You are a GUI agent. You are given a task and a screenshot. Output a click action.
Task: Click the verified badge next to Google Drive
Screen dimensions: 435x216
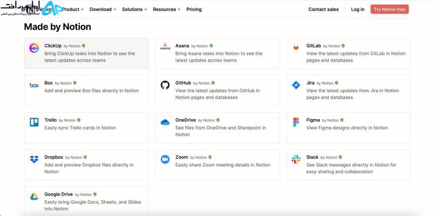click(95, 194)
